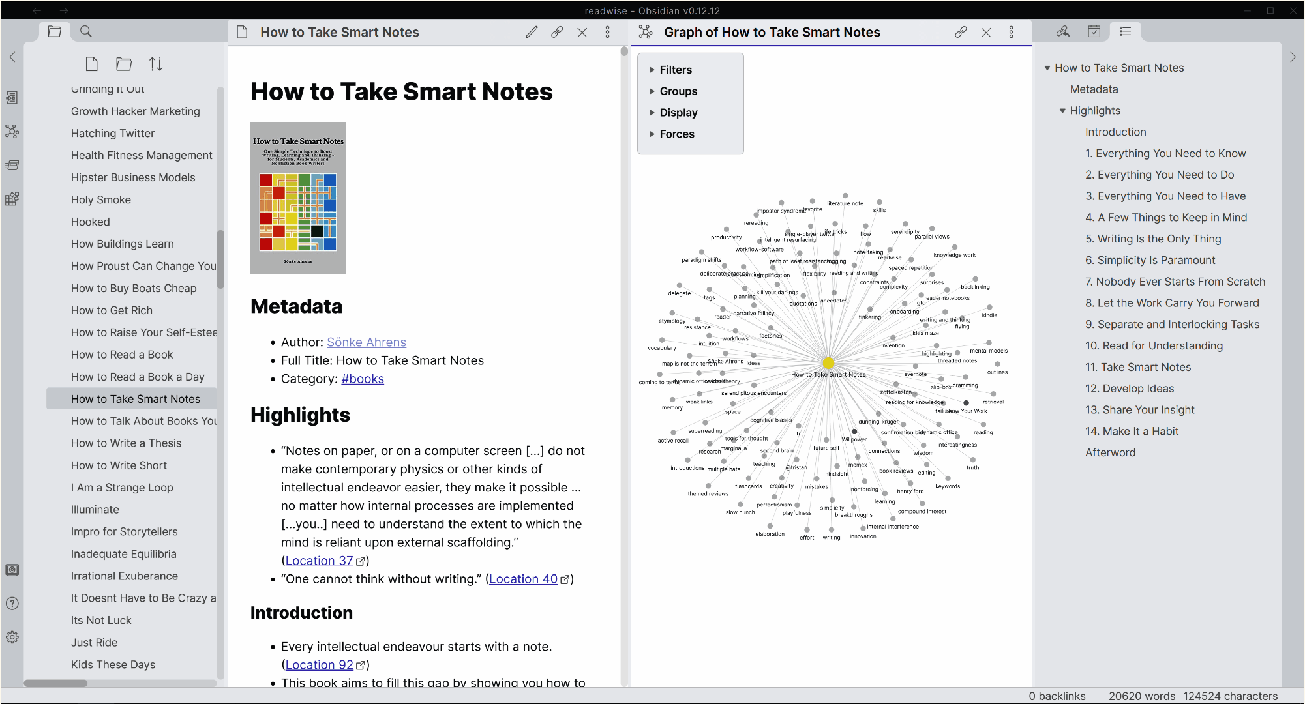Viewport: 1305px width, 704px height.
Task: Click the #books category link
Action: [361, 379]
